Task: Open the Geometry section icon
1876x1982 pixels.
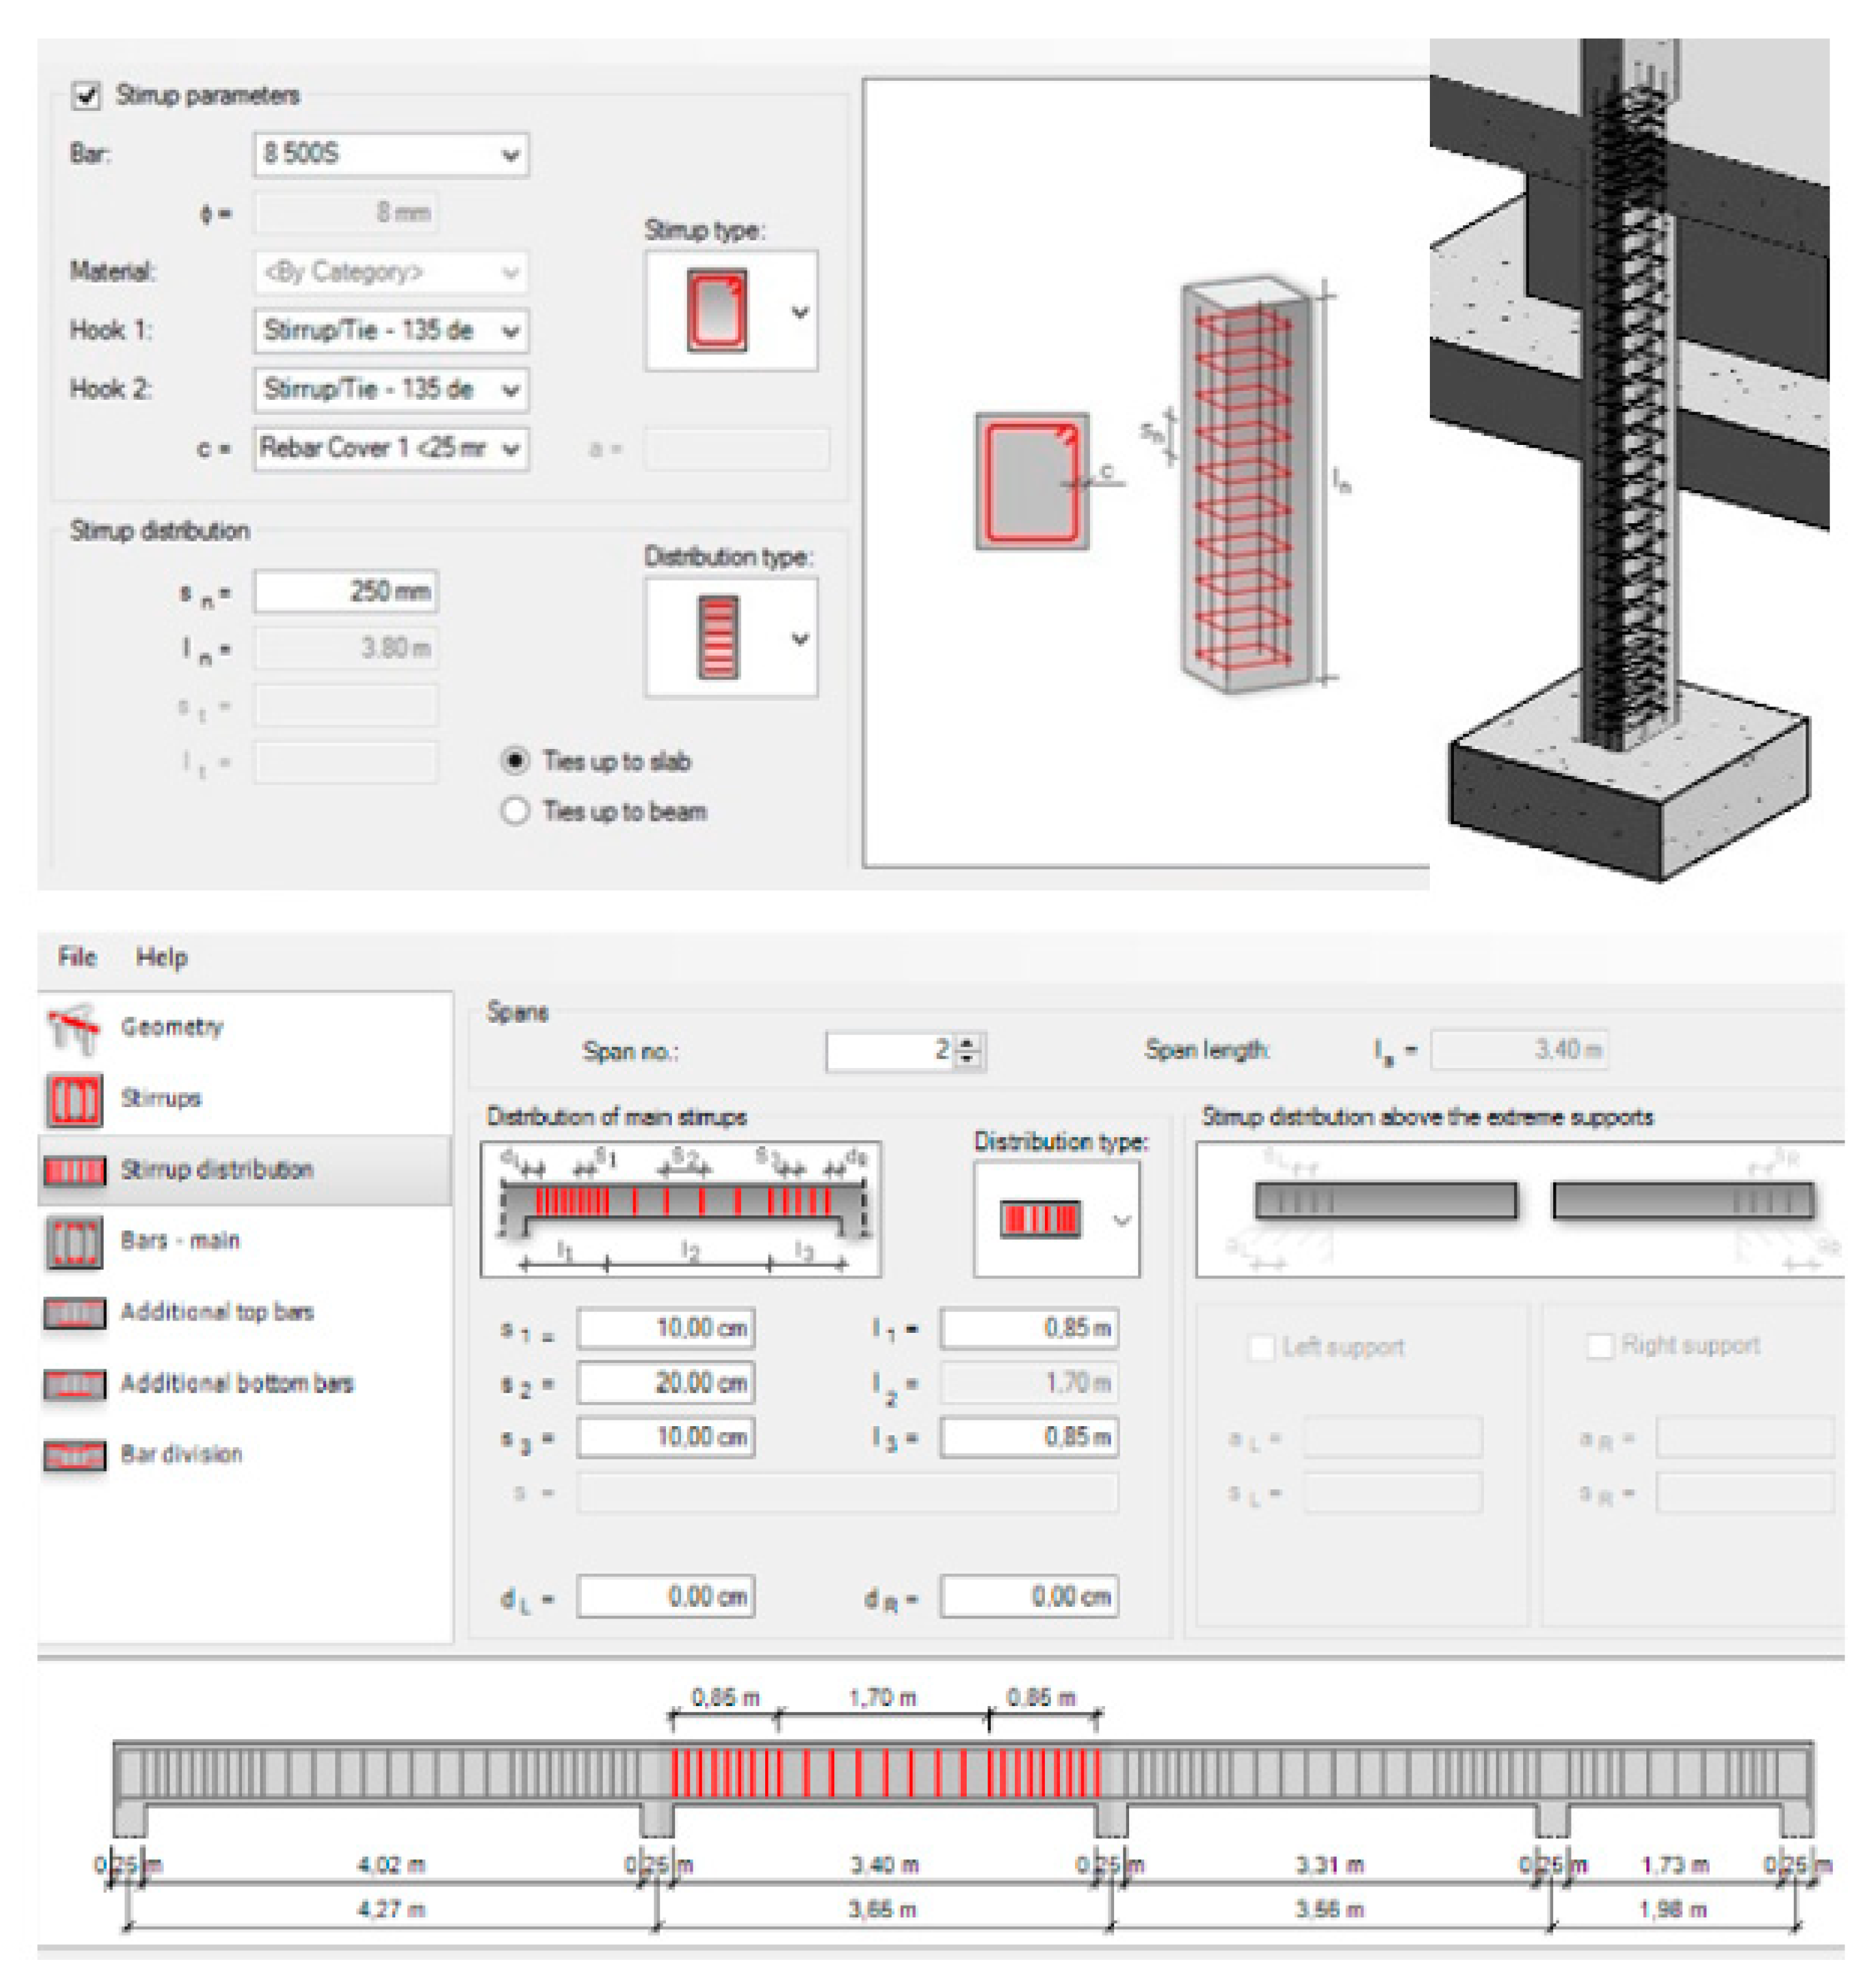Action: 73,1029
